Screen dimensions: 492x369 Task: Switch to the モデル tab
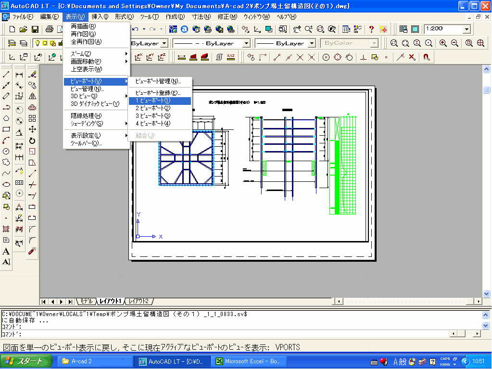86,301
